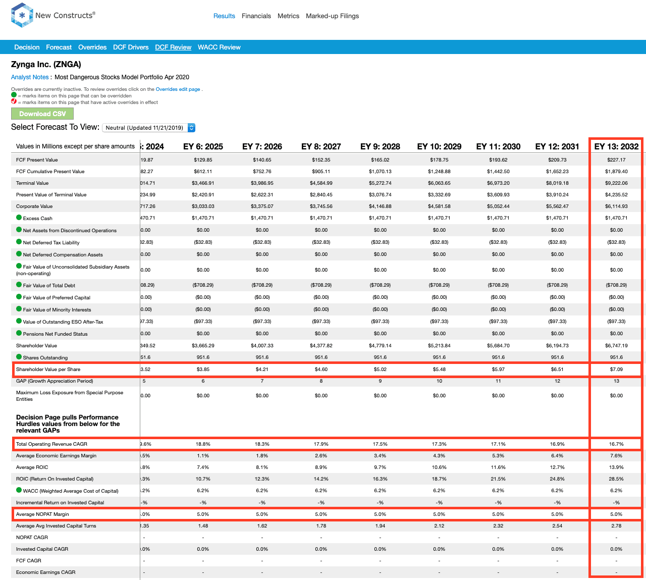Click green override dot beside Excess Cash
Image resolution: width=646 pixels, height=580 pixels.
(19, 218)
